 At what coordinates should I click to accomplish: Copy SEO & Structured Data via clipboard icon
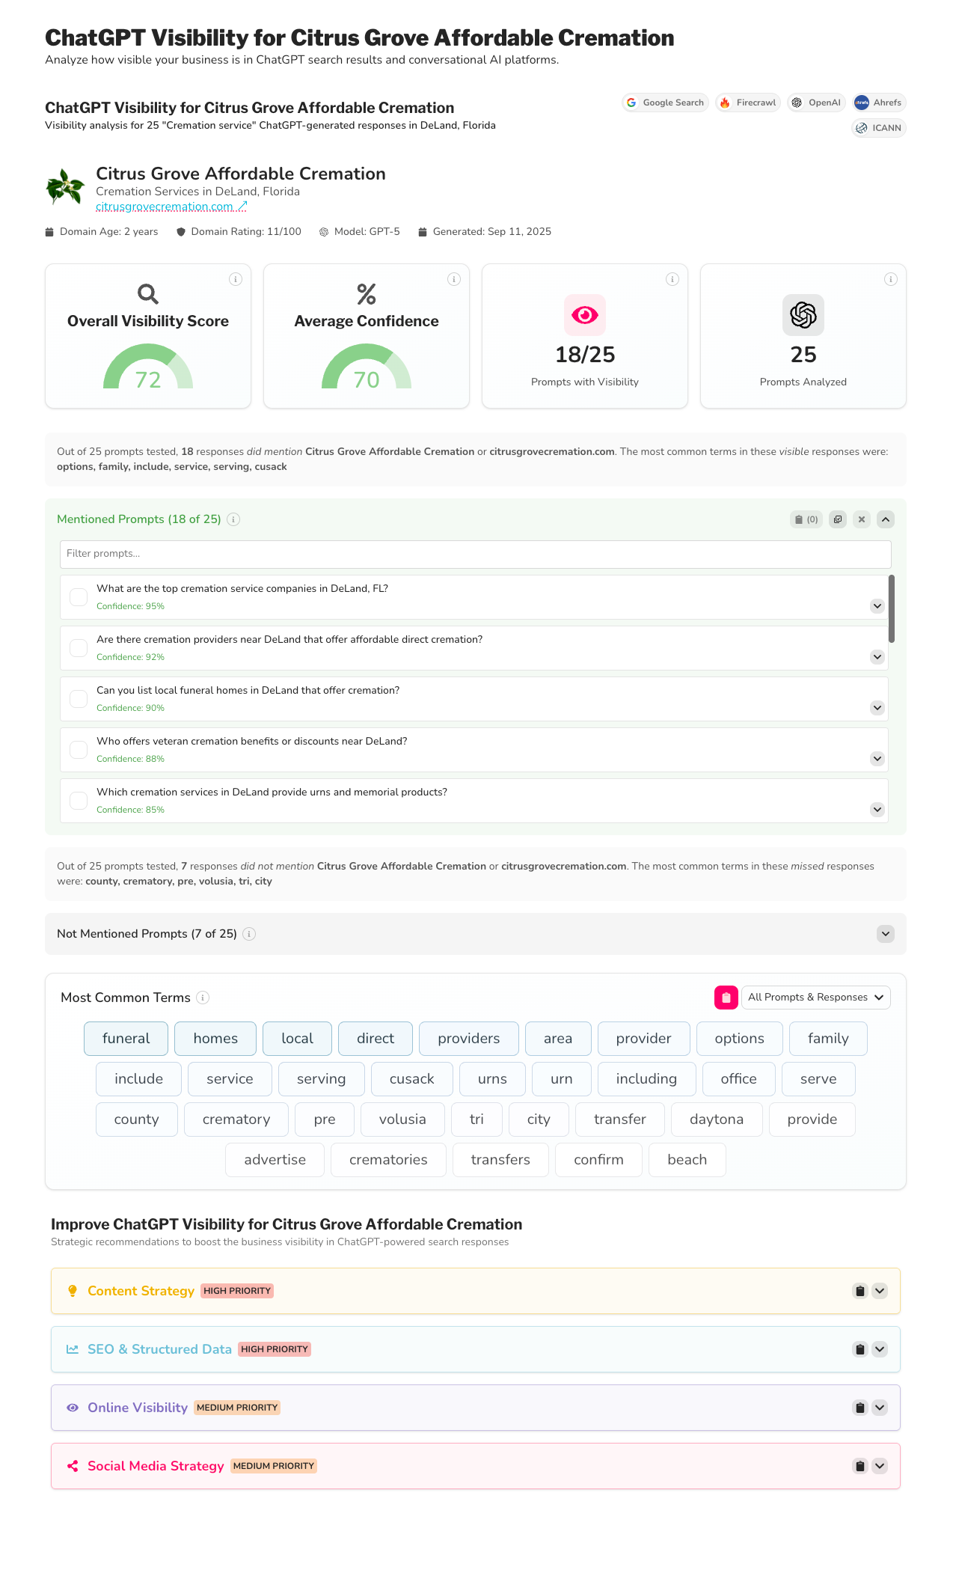[x=860, y=1349]
